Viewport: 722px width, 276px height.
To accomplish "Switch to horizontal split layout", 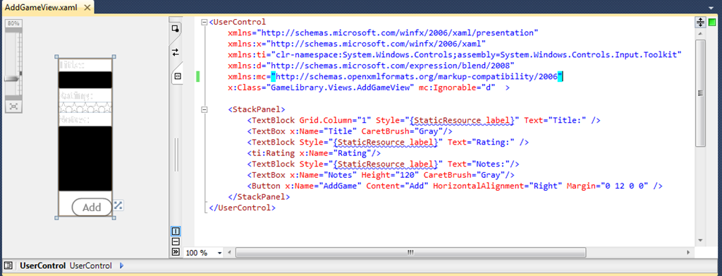I will [x=176, y=241].
